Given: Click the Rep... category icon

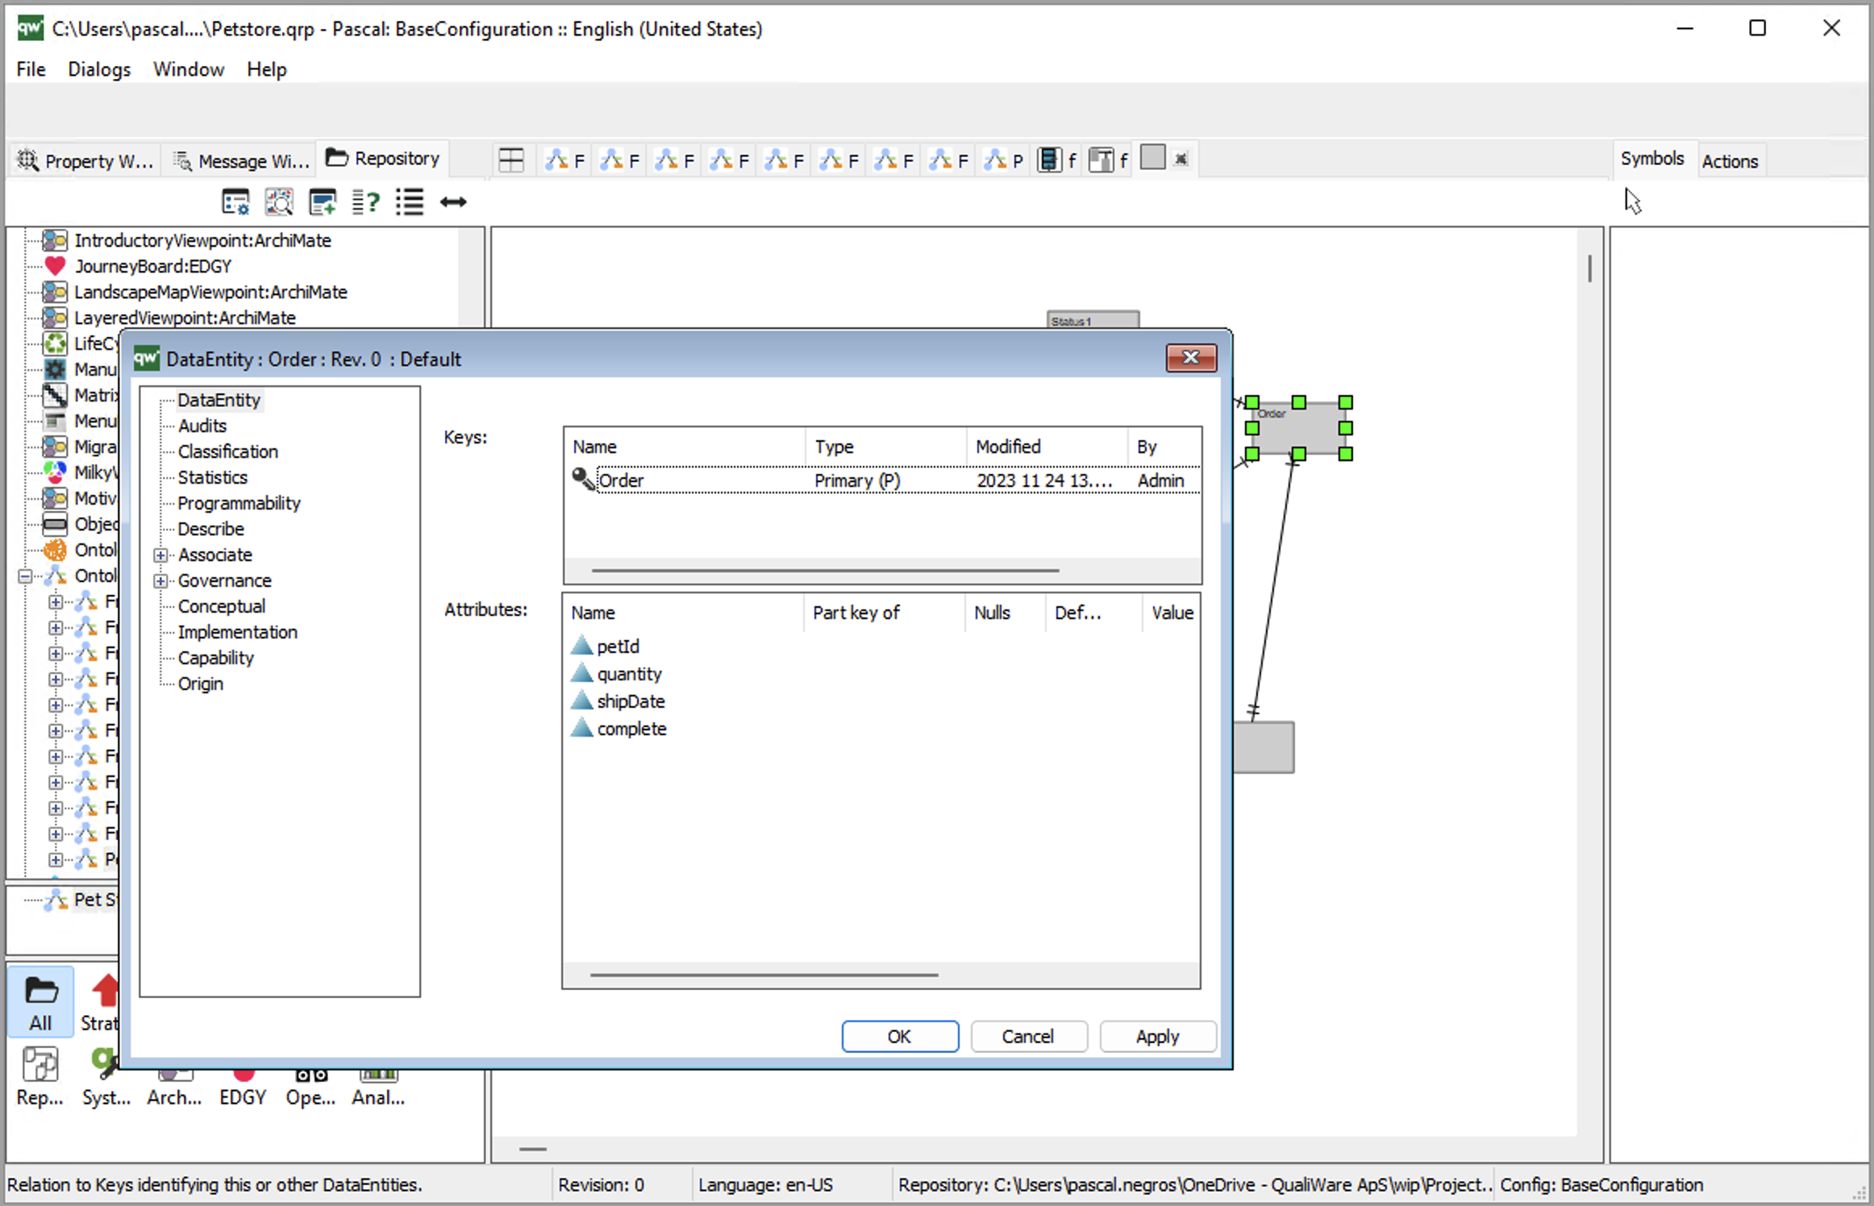Looking at the screenshot, I should click(x=40, y=1076).
